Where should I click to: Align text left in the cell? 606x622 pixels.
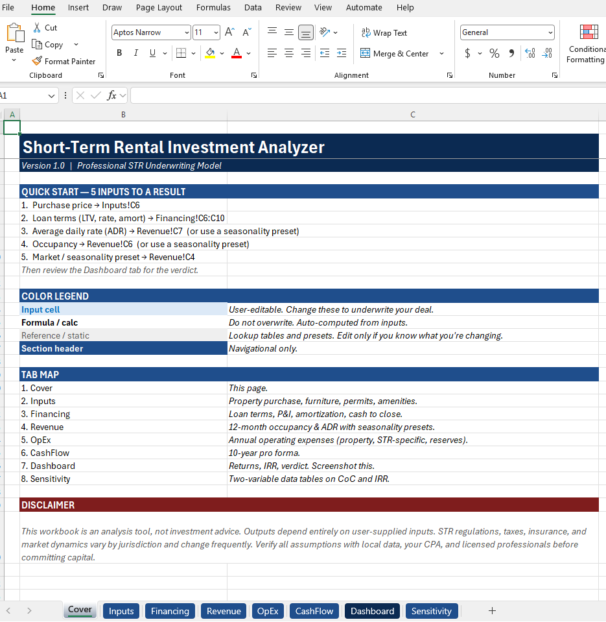272,53
